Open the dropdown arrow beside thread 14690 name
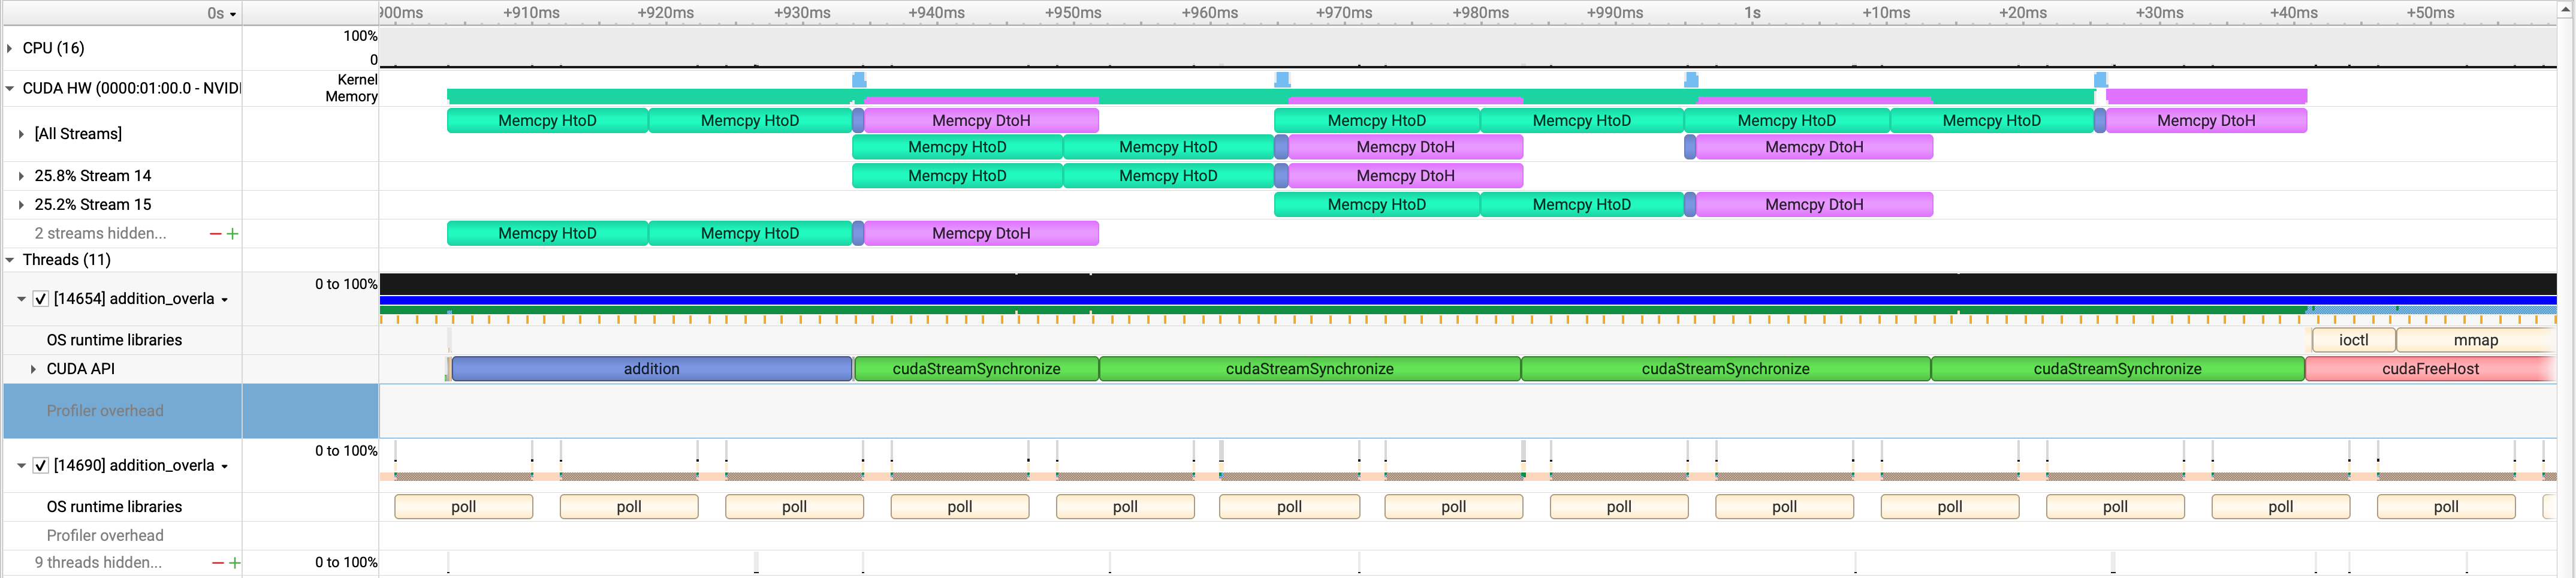Image resolution: width=2576 pixels, height=578 pixels. pyautogui.click(x=225, y=466)
